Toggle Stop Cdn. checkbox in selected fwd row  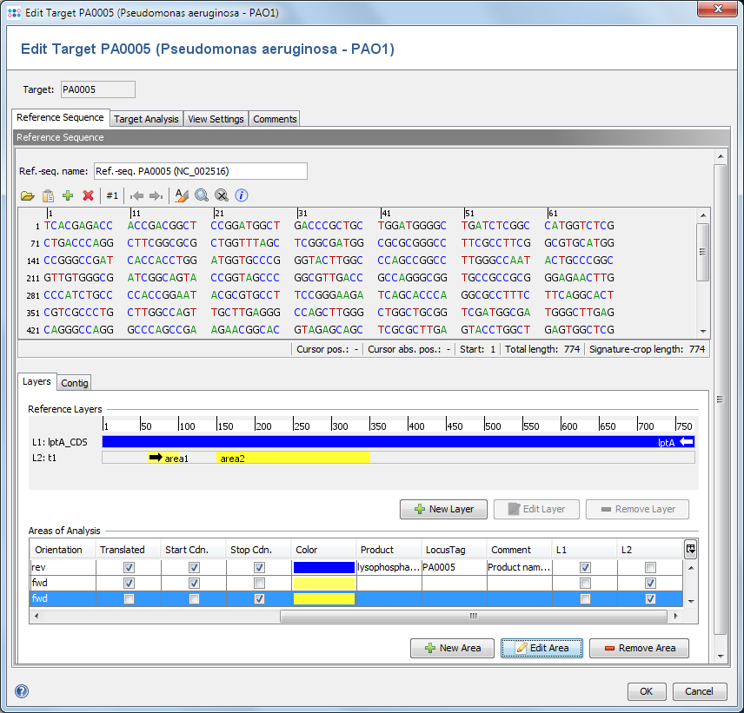pos(259,599)
